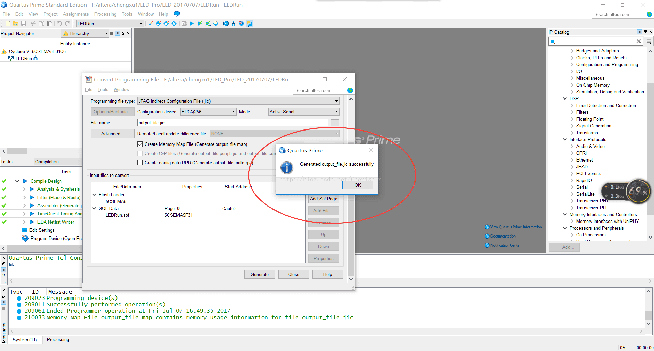Click the output_file.jic file name field
The height and width of the screenshot is (351, 654).
click(x=233, y=123)
